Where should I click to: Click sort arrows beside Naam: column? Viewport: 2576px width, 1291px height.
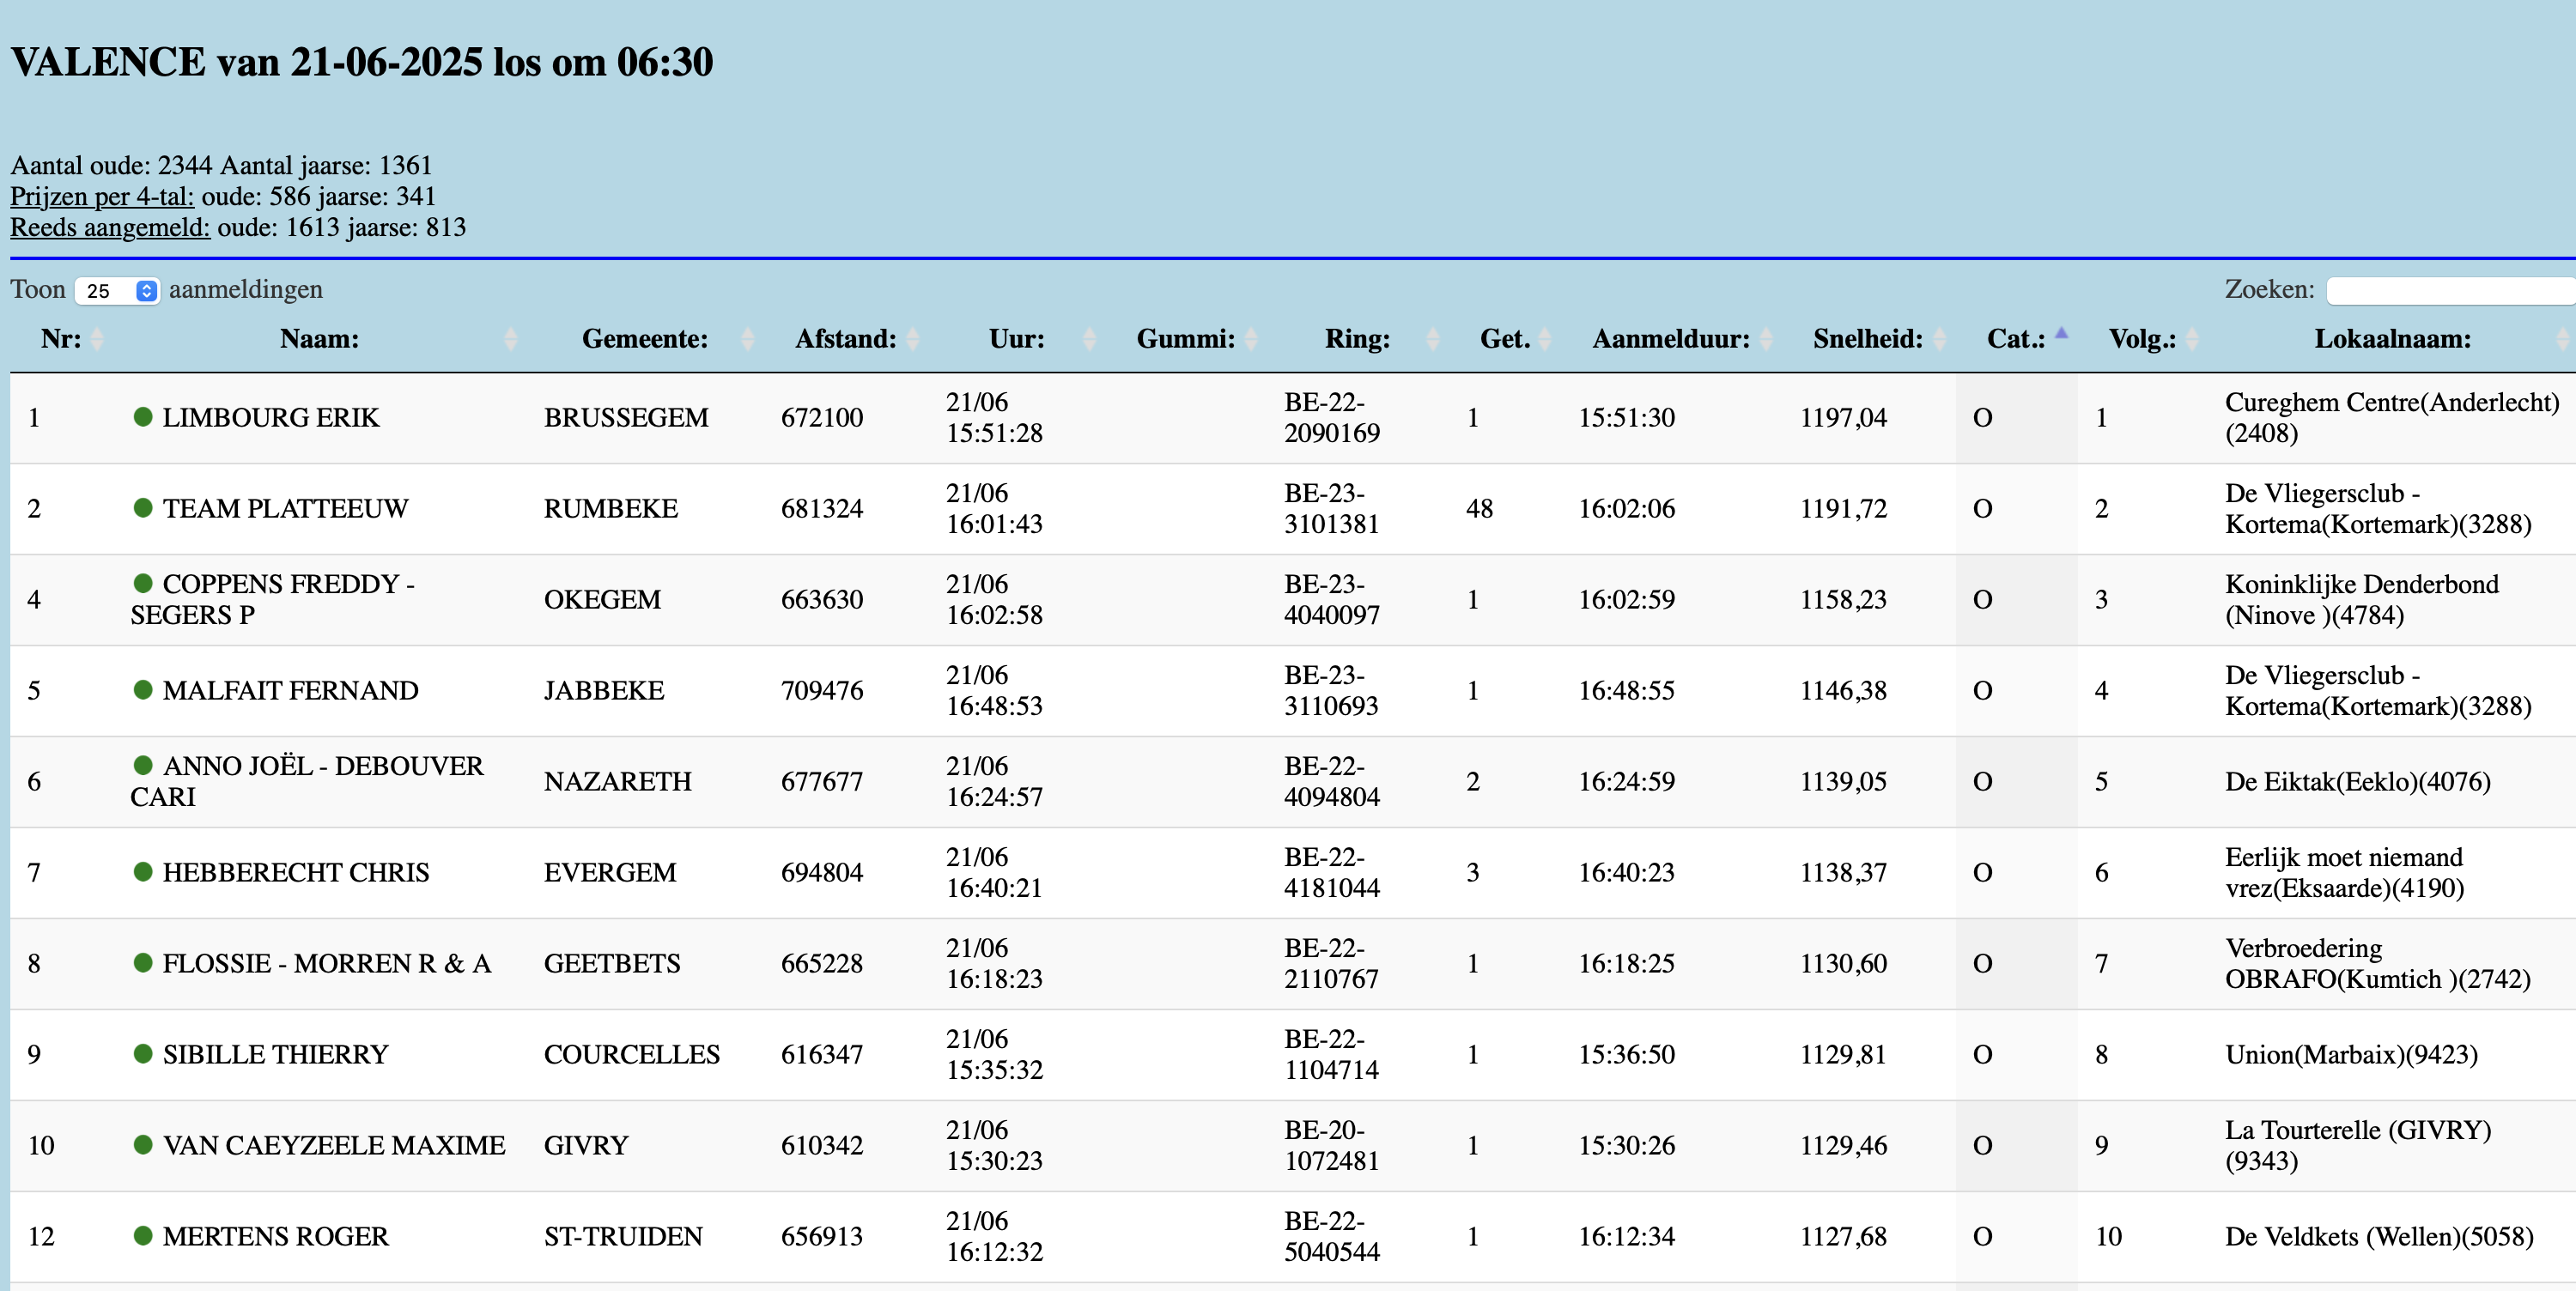pyautogui.click(x=511, y=339)
